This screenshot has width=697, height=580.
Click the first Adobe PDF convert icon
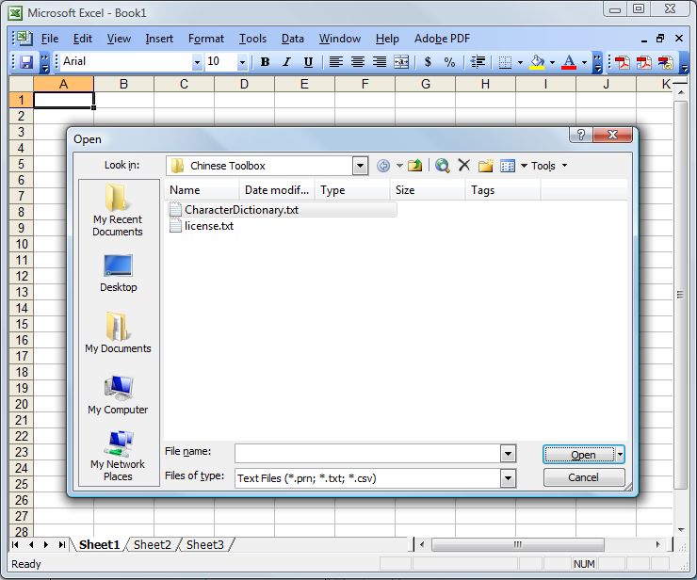point(623,62)
